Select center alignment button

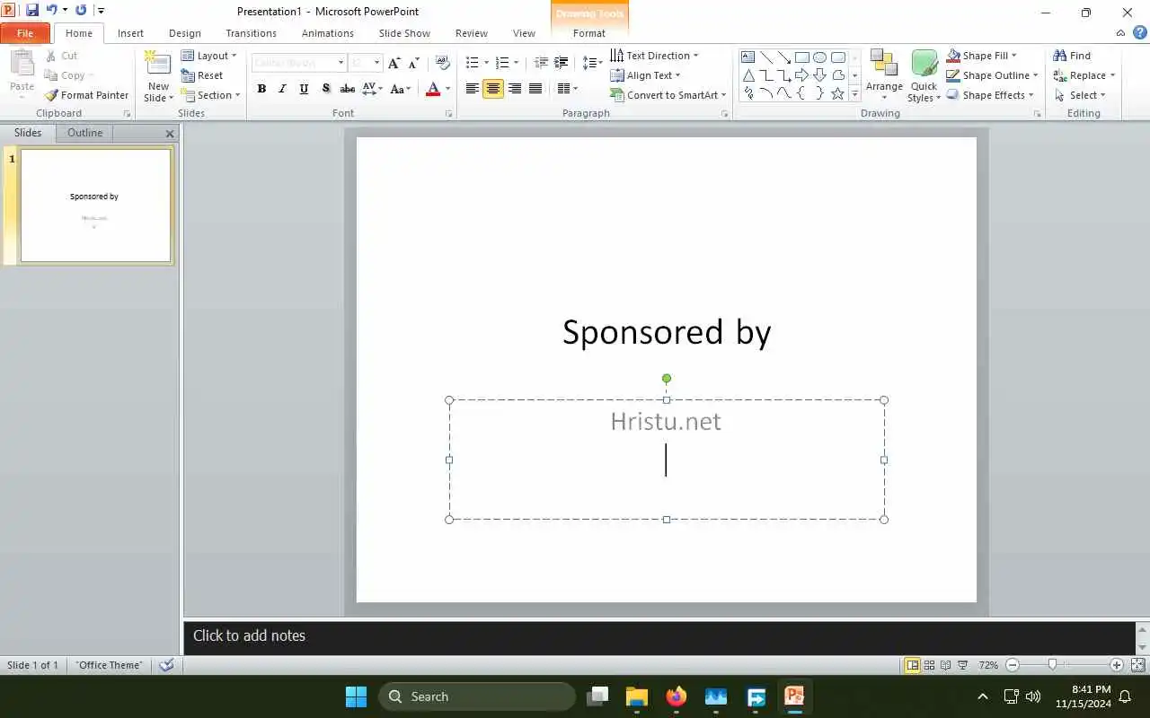[x=493, y=89]
